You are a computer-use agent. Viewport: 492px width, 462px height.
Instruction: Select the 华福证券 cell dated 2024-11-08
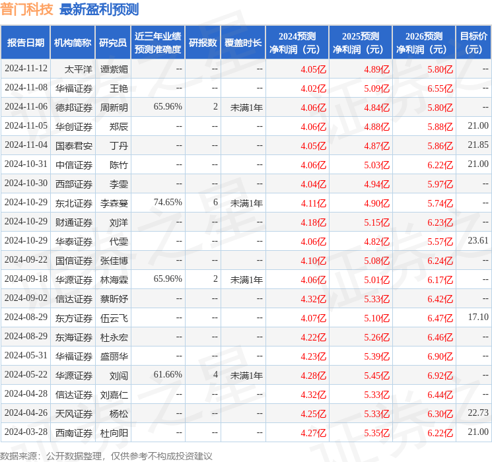(74, 88)
